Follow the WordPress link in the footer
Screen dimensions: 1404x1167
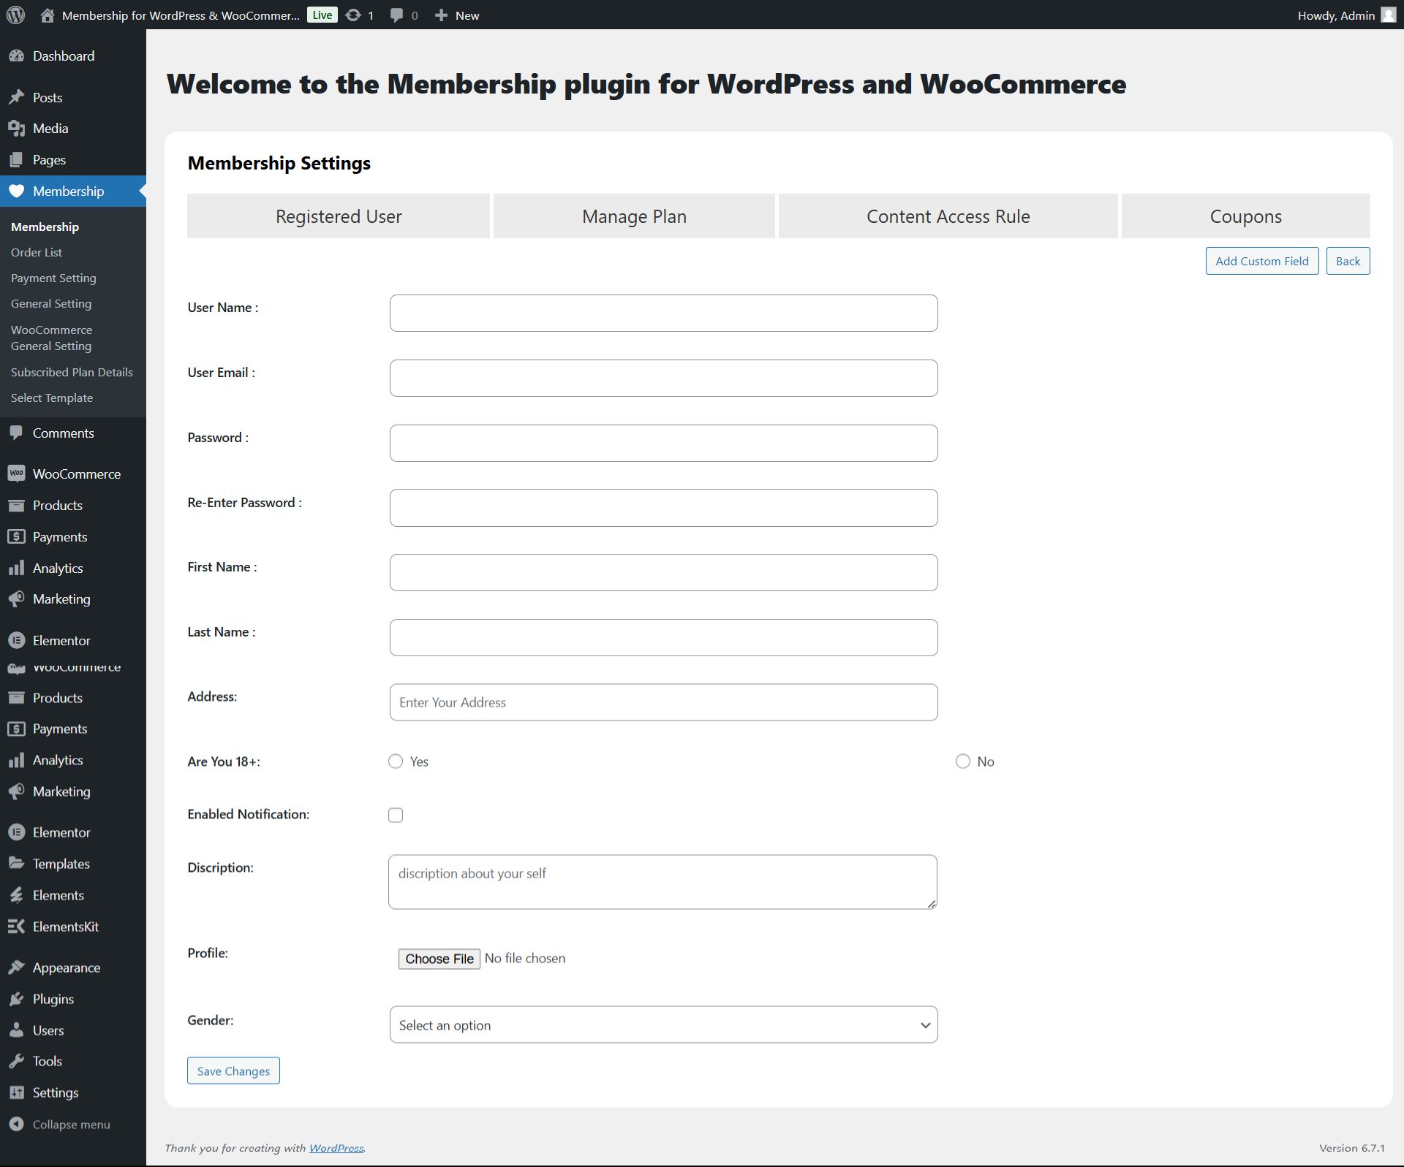pos(336,1148)
